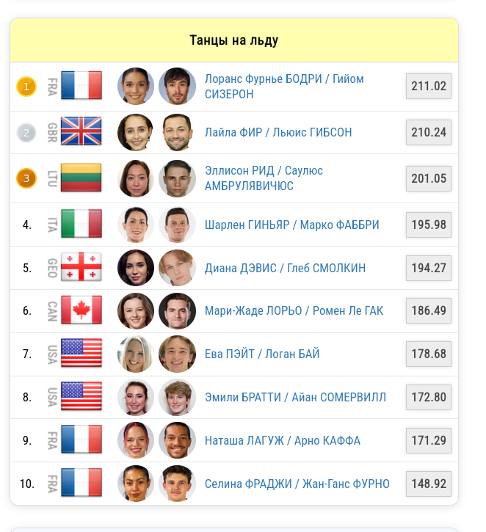Click the silver second-place medal icon

[x=26, y=133]
